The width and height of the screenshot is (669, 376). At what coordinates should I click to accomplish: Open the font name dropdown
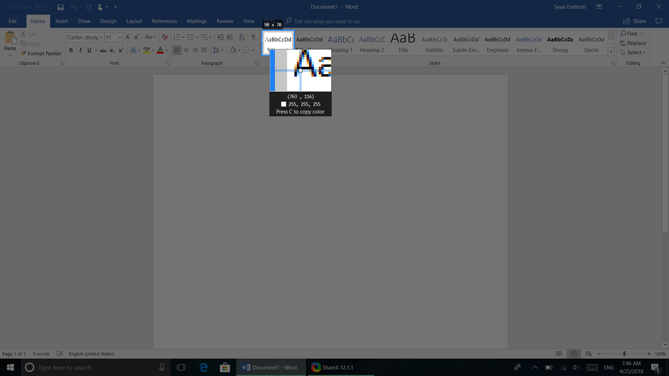(x=101, y=37)
